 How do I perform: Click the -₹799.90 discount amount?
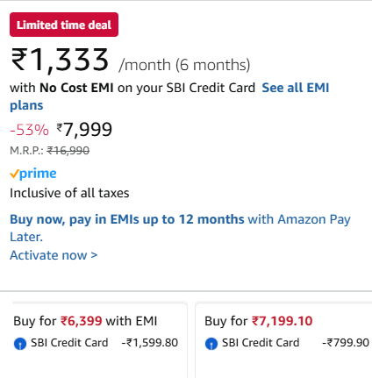click(346, 343)
